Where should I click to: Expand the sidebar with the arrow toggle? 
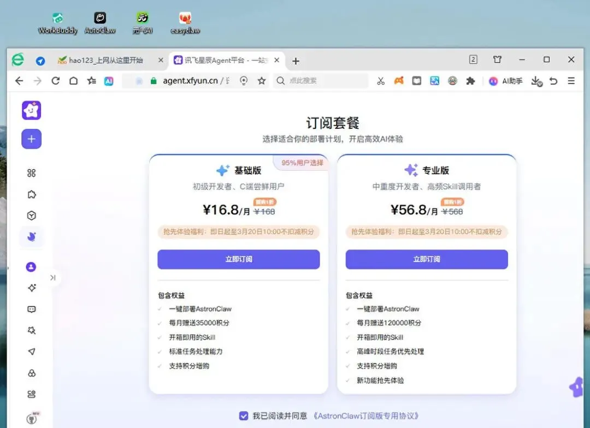click(x=52, y=277)
